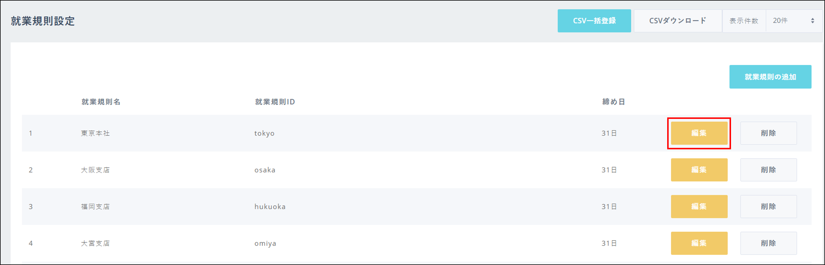Delete the 東京本社 work rule
825x265 pixels.
point(768,133)
